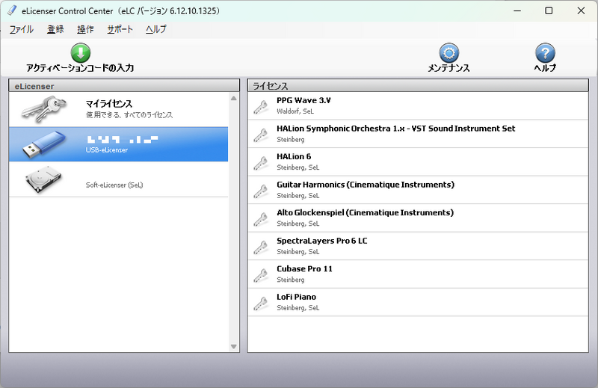598x388 pixels.
Task: Click the key icon beside HALion 6
Action: pos(261,163)
